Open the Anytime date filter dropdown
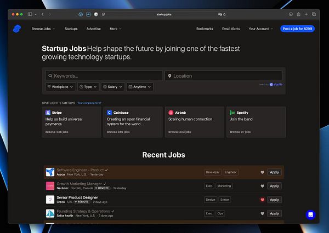This screenshot has height=233, width=329. tap(140, 87)
